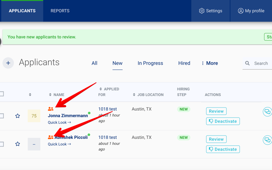Open Settings with the gear icon
Screen dimensions: 272x170
(x=210, y=11)
